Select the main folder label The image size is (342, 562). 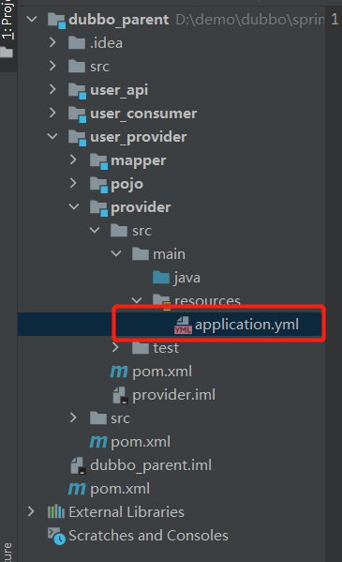(x=169, y=254)
